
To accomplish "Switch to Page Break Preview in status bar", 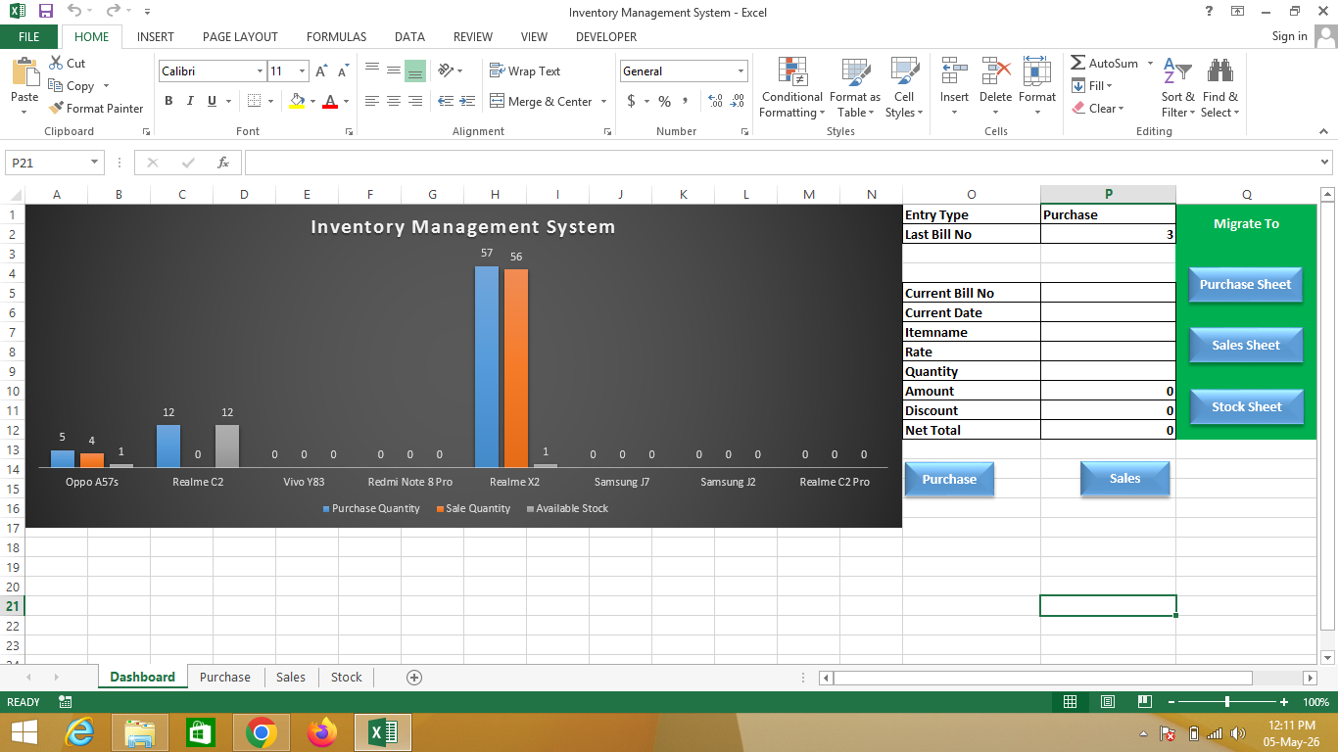I will [1144, 702].
